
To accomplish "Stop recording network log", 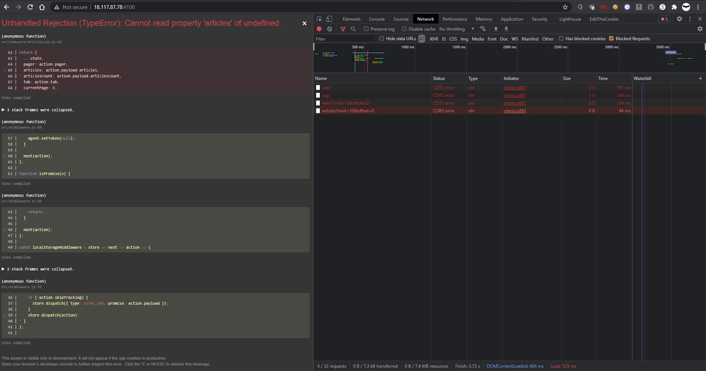I will point(319,29).
